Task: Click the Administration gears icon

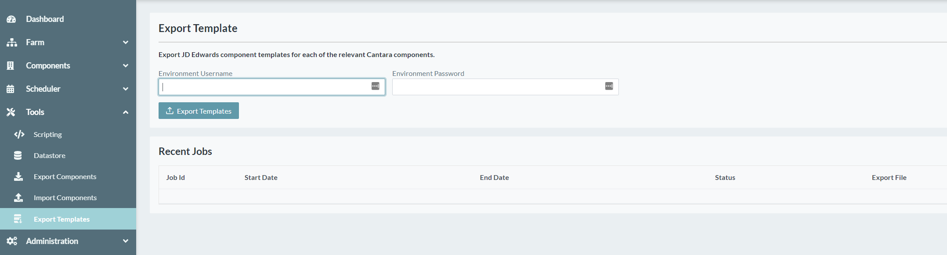Action: coord(12,241)
